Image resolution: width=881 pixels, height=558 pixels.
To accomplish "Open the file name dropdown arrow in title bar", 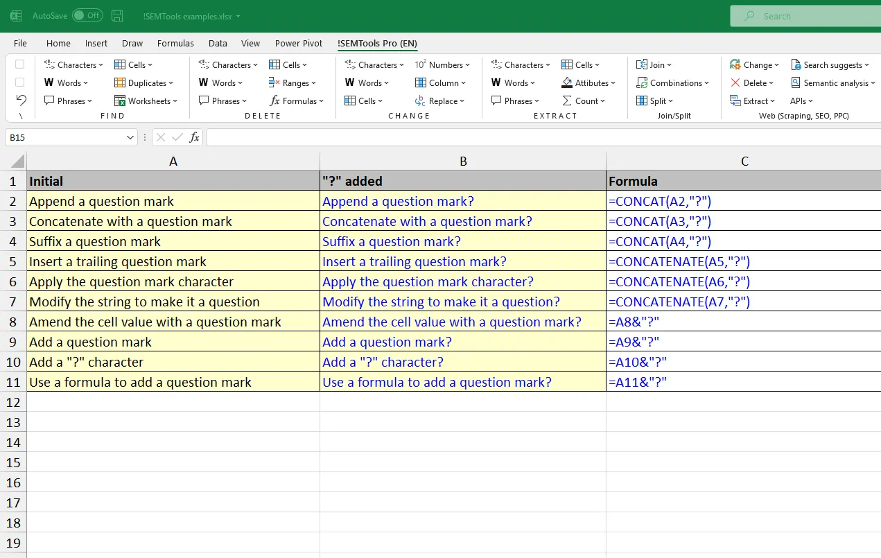I will point(238,16).
